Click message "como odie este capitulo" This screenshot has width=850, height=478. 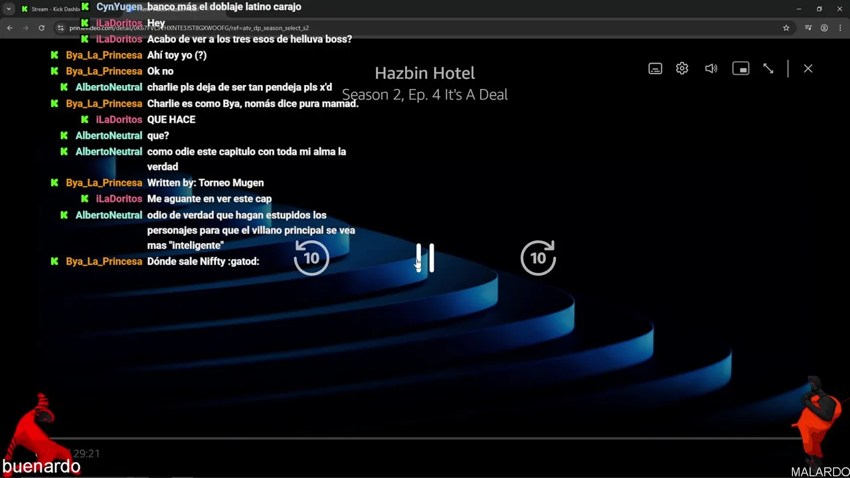(246, 159)
